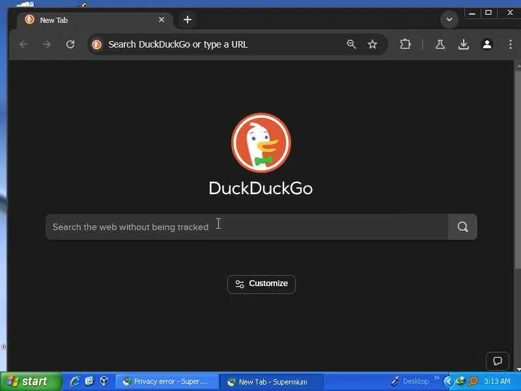Maximize the browser window
The height and width of the screenshot is (391, 521).
point(488,12)
